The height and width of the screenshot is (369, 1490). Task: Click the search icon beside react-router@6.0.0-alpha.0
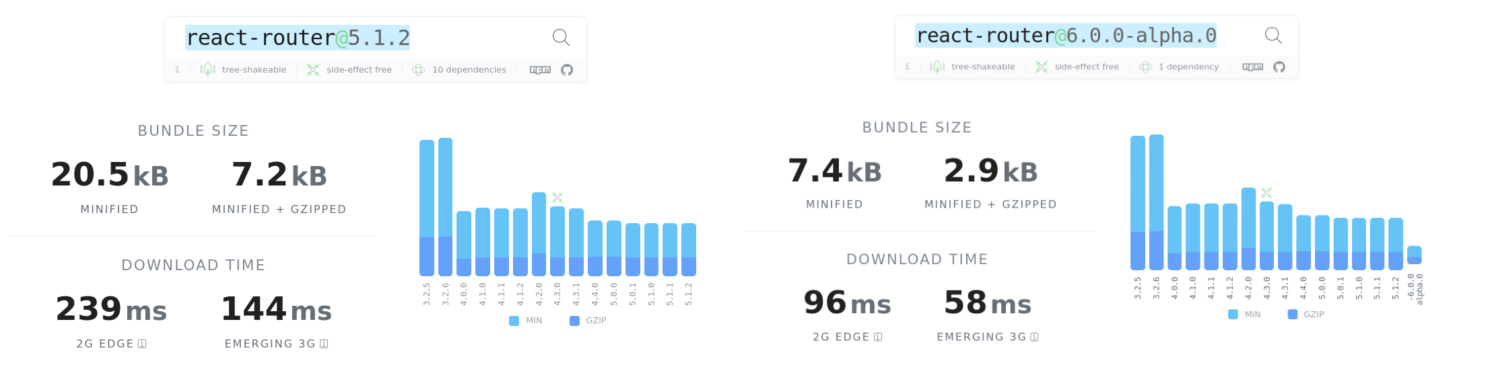[x=1273, y=35]
